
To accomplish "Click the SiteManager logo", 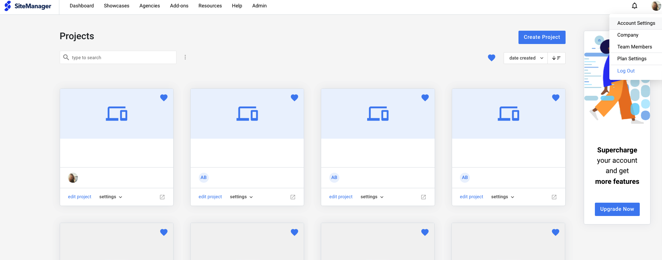I will coord(28,6).
